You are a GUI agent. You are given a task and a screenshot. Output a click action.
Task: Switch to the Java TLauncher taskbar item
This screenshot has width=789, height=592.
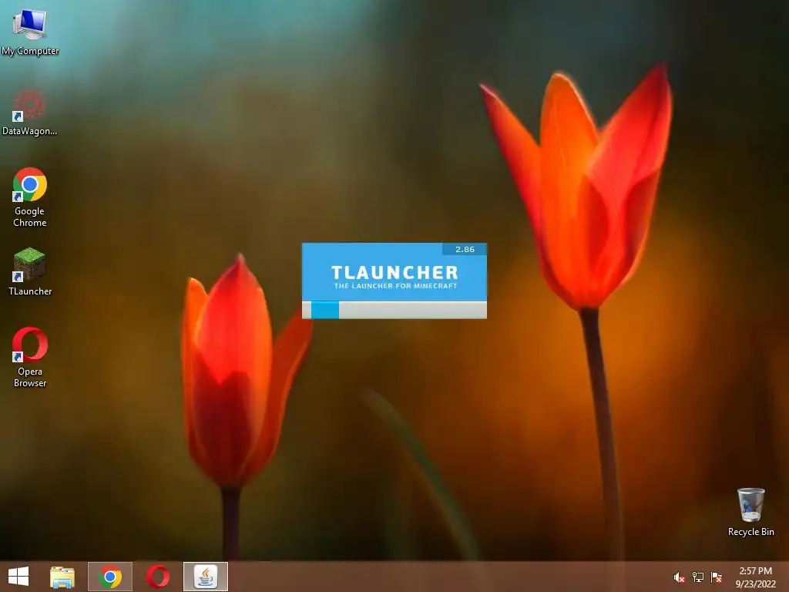[206, 577]
